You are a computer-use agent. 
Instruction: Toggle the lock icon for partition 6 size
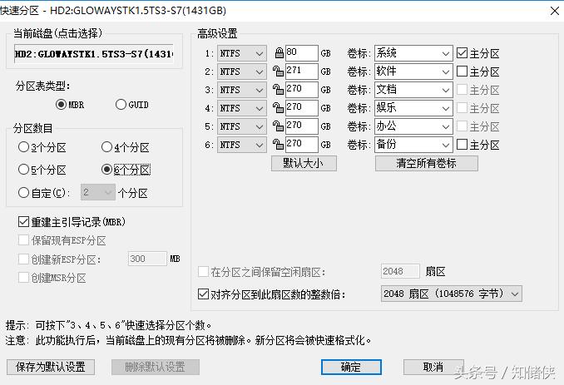278,145
